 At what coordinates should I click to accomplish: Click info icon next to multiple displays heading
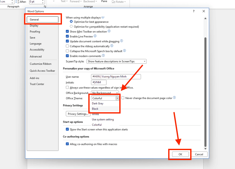[x=103, y=17]
